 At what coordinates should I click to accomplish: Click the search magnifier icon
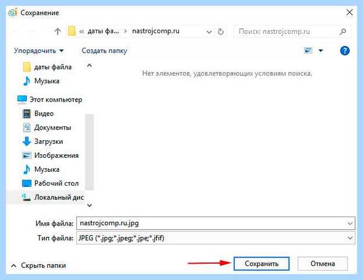tap(343, 31)
